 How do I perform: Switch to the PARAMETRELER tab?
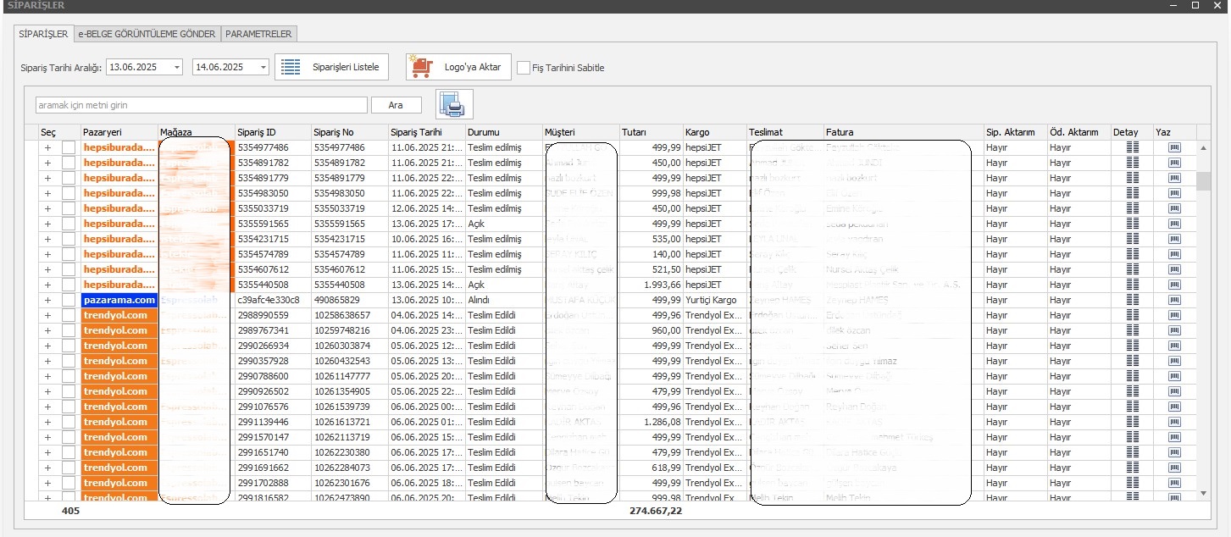pos(258,34)
